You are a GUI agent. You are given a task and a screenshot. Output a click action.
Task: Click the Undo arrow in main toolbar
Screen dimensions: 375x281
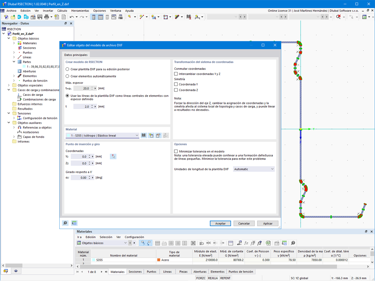[x=72, y=17]
